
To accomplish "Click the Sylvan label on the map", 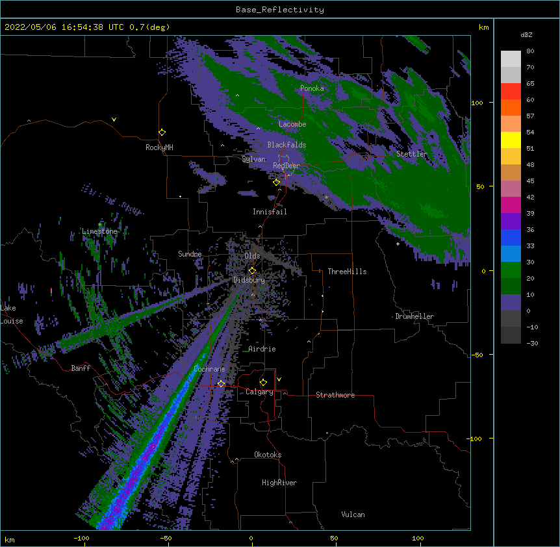I will (253, 159).
